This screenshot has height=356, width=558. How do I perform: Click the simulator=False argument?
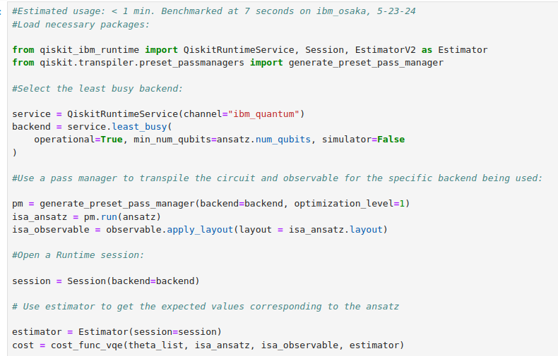point(363,140)
